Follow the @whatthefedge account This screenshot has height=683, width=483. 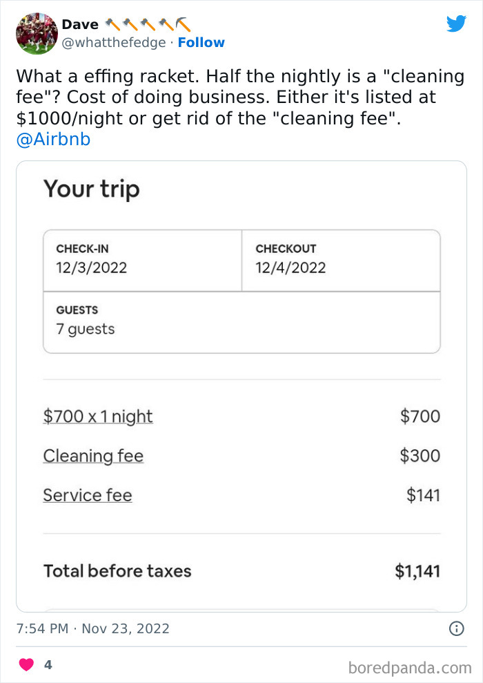[x=201, y=42]
